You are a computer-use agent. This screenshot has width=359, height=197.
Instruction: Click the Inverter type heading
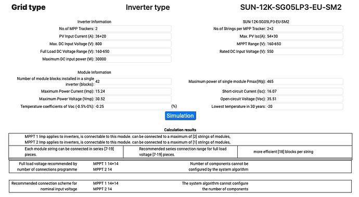click(x=148, y=7)
